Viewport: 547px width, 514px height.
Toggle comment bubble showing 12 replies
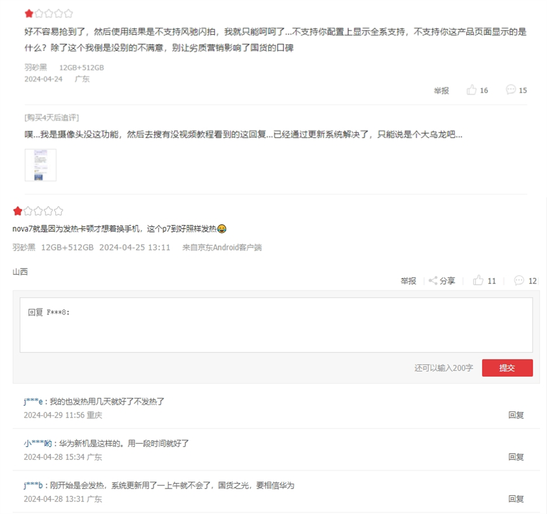coord(525,281)
